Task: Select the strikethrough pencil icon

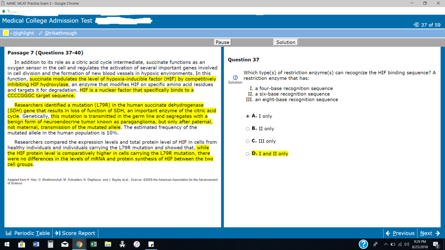Action: pyautogui.click(x=40, y=33)
